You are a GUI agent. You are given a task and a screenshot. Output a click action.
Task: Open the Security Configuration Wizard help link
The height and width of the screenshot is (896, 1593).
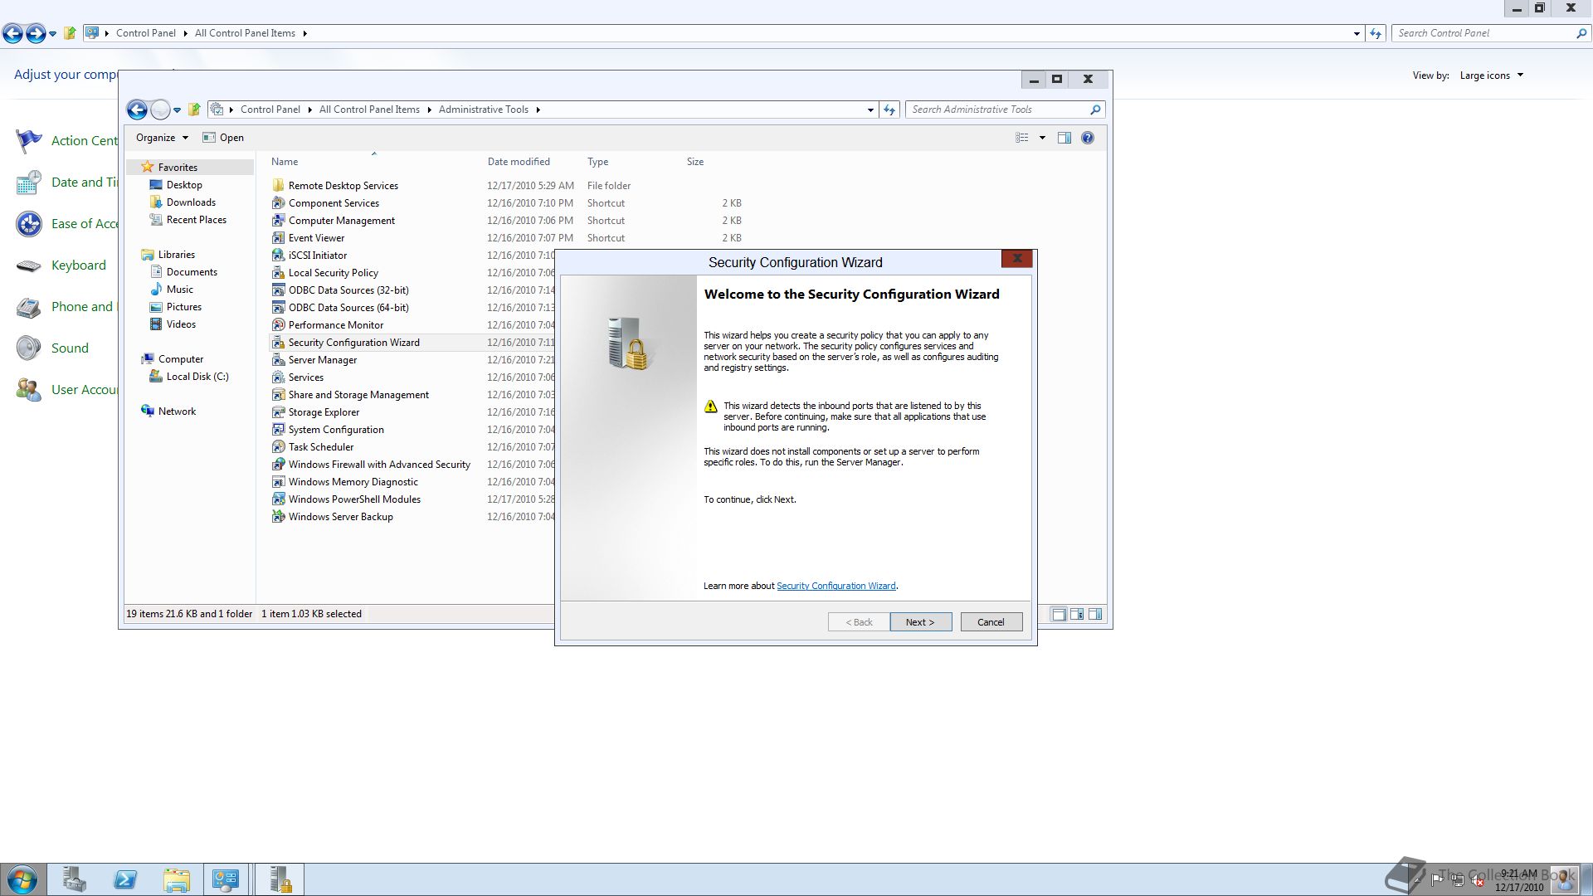(835, 586)
